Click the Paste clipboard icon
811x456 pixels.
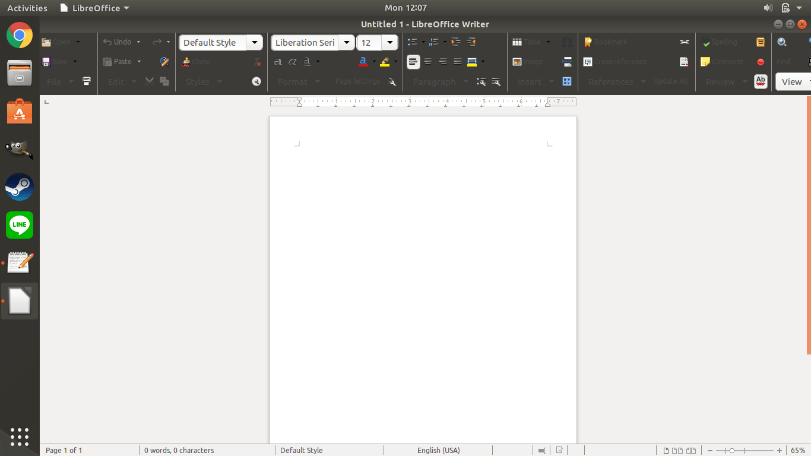tap(107, 62)
